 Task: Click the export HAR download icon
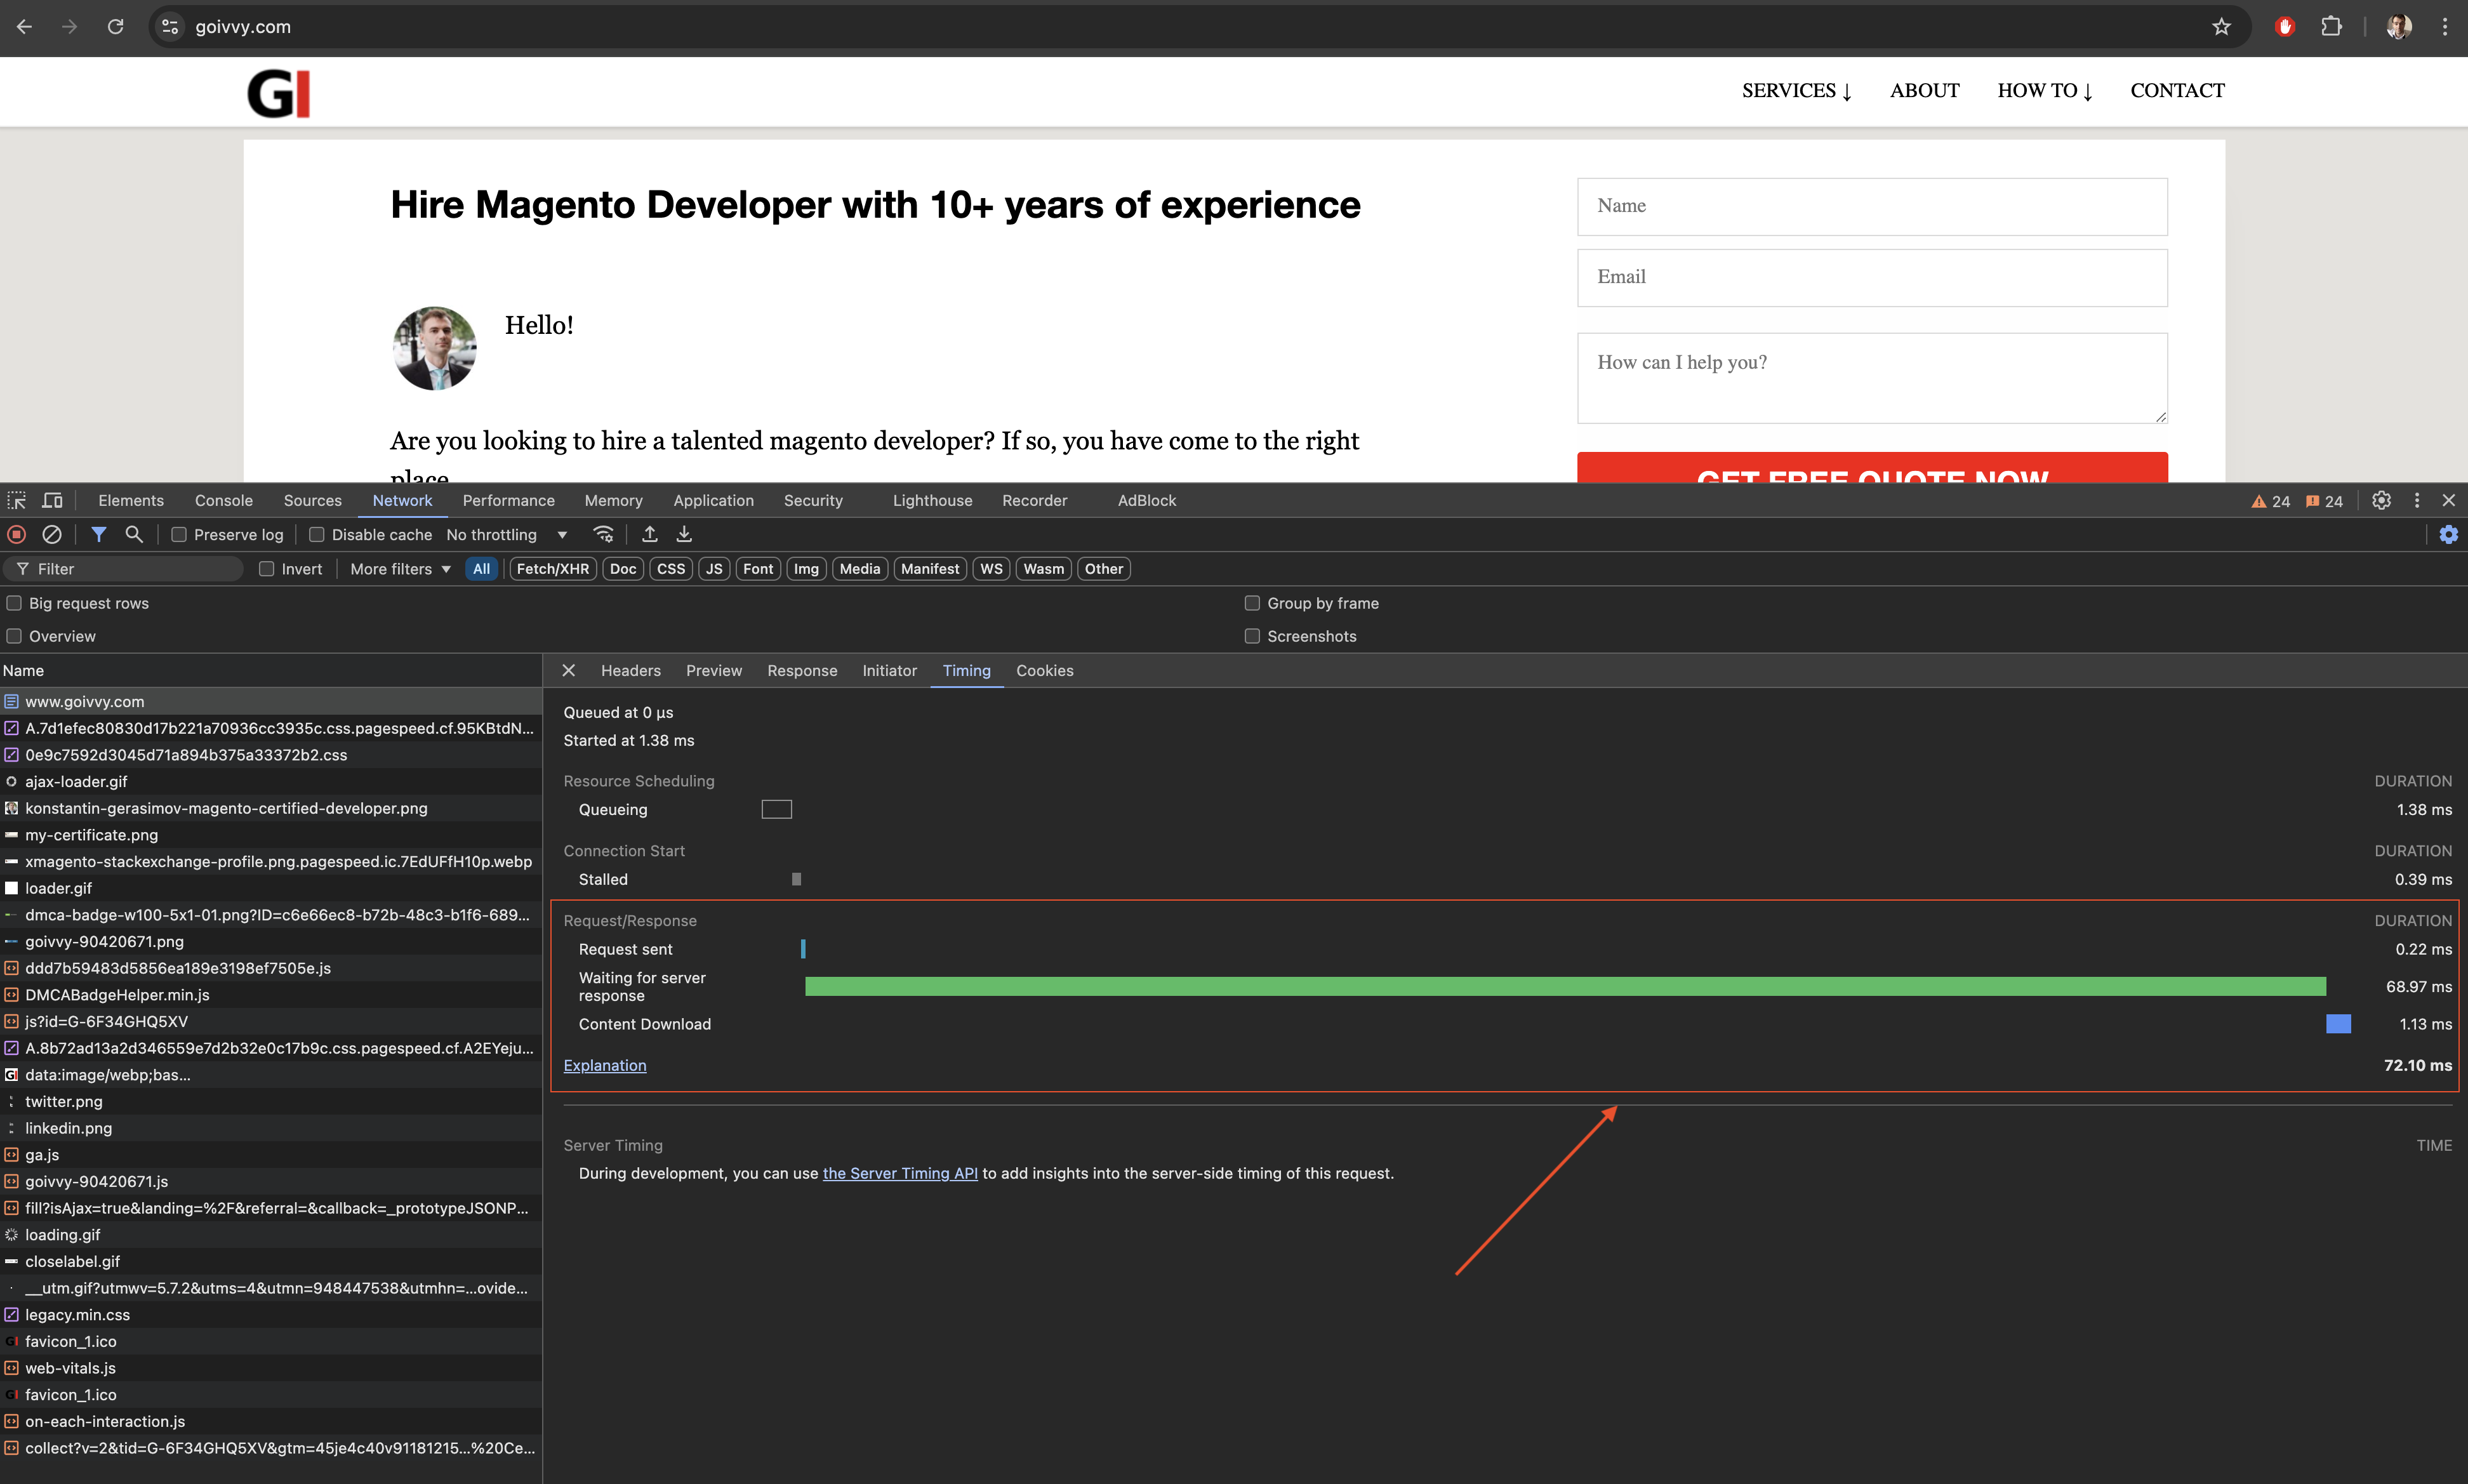pos(684,534)
